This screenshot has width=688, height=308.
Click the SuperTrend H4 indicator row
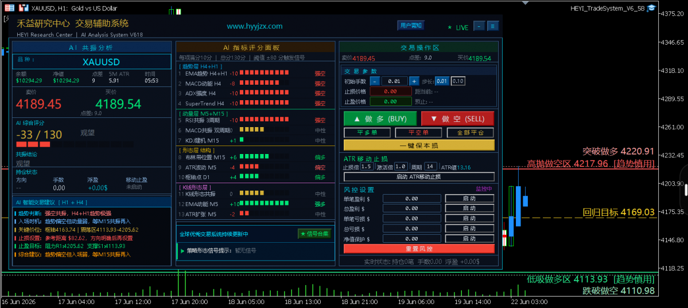tap(255, 103)
